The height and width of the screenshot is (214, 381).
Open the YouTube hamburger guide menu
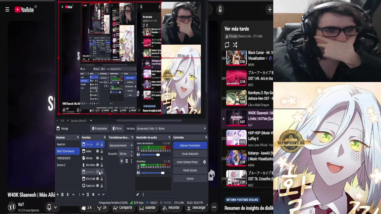pyautogui.click(x=7, y=10)
